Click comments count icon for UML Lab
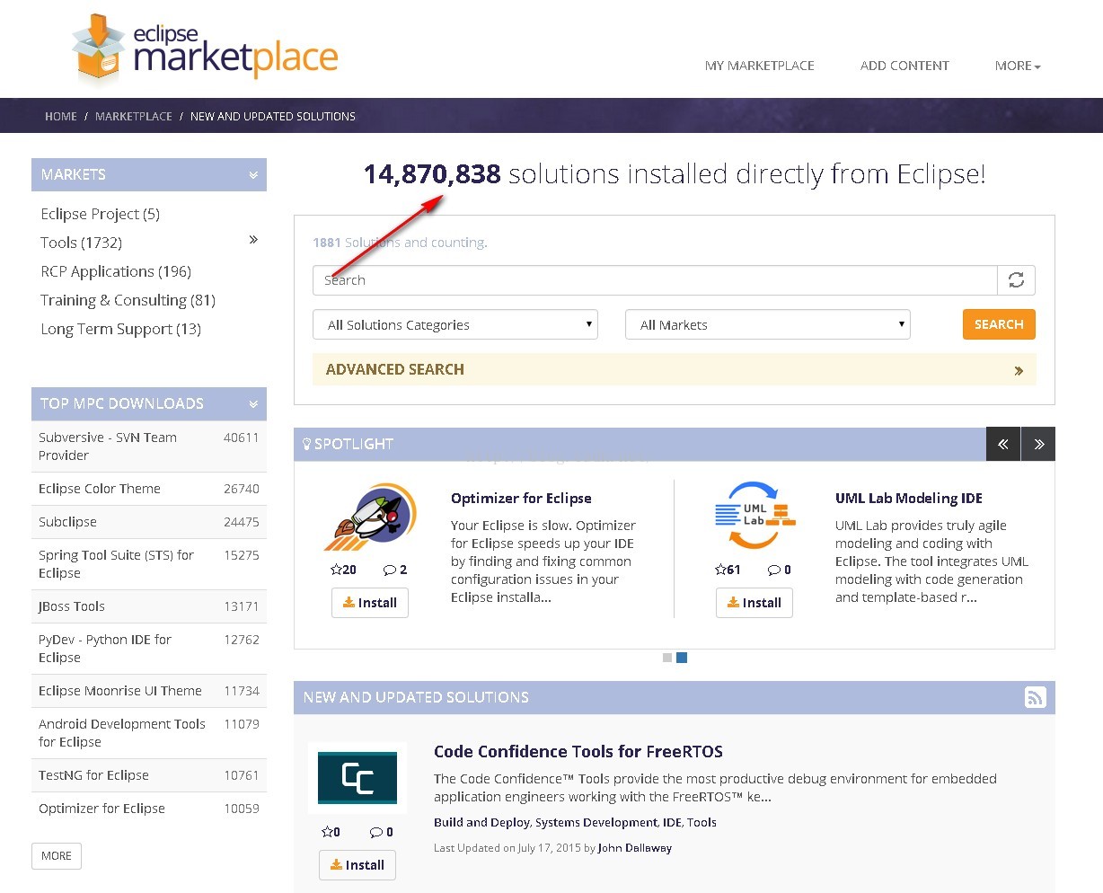The image size is (1103, 893). click(780, 570)
